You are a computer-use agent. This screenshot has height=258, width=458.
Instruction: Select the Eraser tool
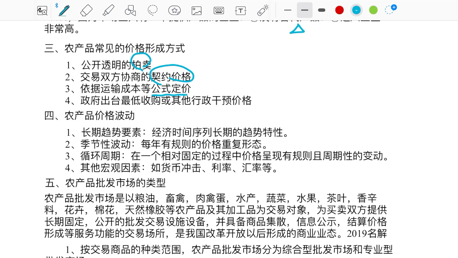tap(86, 10)
